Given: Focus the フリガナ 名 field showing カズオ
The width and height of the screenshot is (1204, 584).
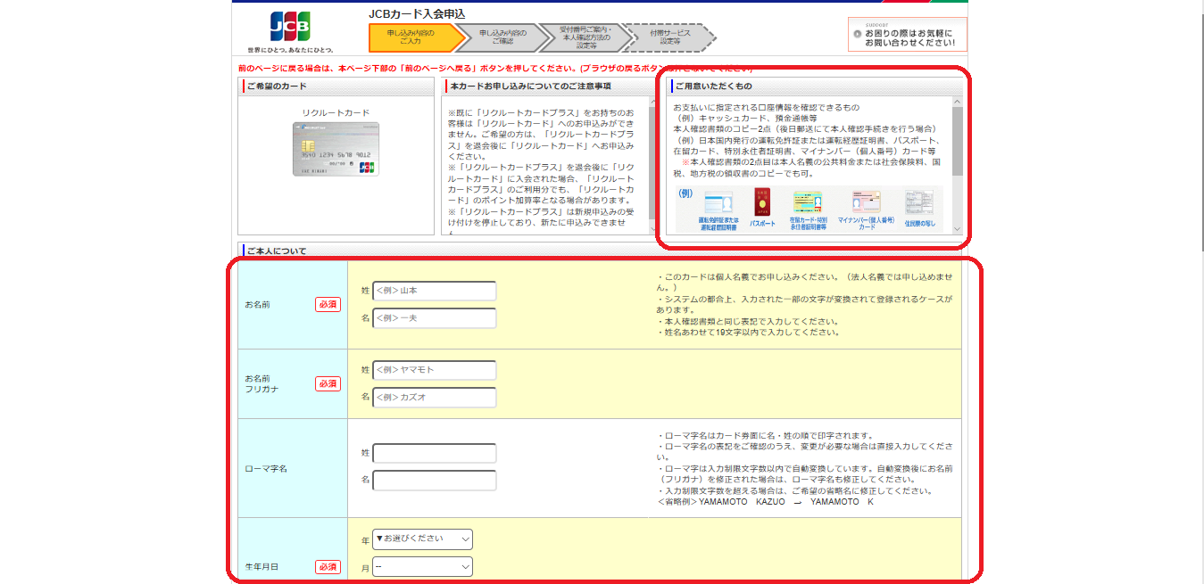Looking at the screenshot, I should point(434,397).
